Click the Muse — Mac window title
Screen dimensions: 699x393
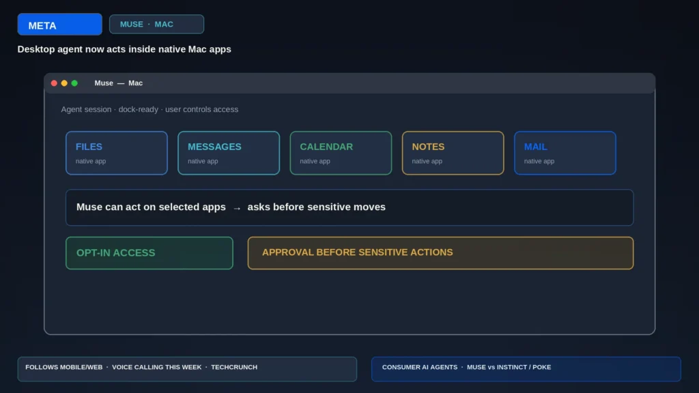(119, 83)
